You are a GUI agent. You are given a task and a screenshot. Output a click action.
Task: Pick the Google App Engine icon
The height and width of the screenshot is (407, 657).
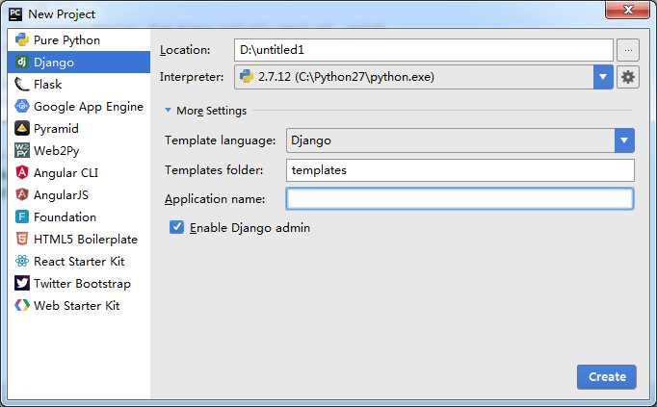pos(22,107)
